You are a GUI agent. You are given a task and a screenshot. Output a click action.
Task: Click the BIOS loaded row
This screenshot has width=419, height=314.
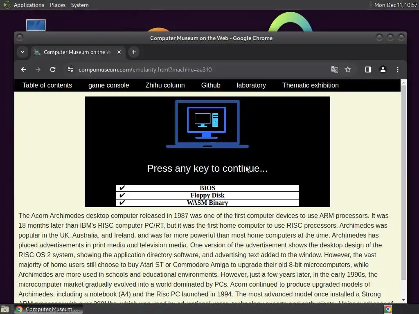207,188
